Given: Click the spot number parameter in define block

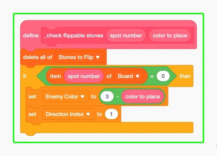Looking at the screenshot, I should pyautogui.click(x=126, y=35).
